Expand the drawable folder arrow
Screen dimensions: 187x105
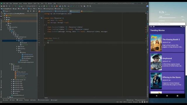12,66
